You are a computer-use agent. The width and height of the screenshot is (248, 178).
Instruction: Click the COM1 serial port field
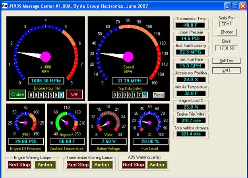pyautogui.click(x=227, y=24)
